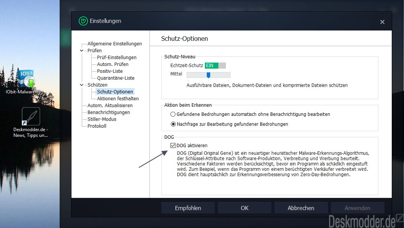Confirm settings with OK button
The image size is (404, 228).
(245, 208)
